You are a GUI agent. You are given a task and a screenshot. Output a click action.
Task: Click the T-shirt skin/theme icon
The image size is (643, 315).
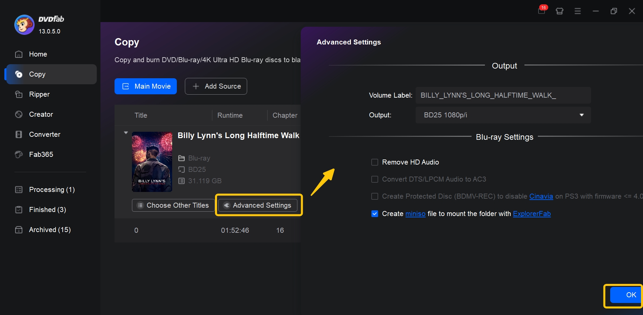[x=559, y=11]
